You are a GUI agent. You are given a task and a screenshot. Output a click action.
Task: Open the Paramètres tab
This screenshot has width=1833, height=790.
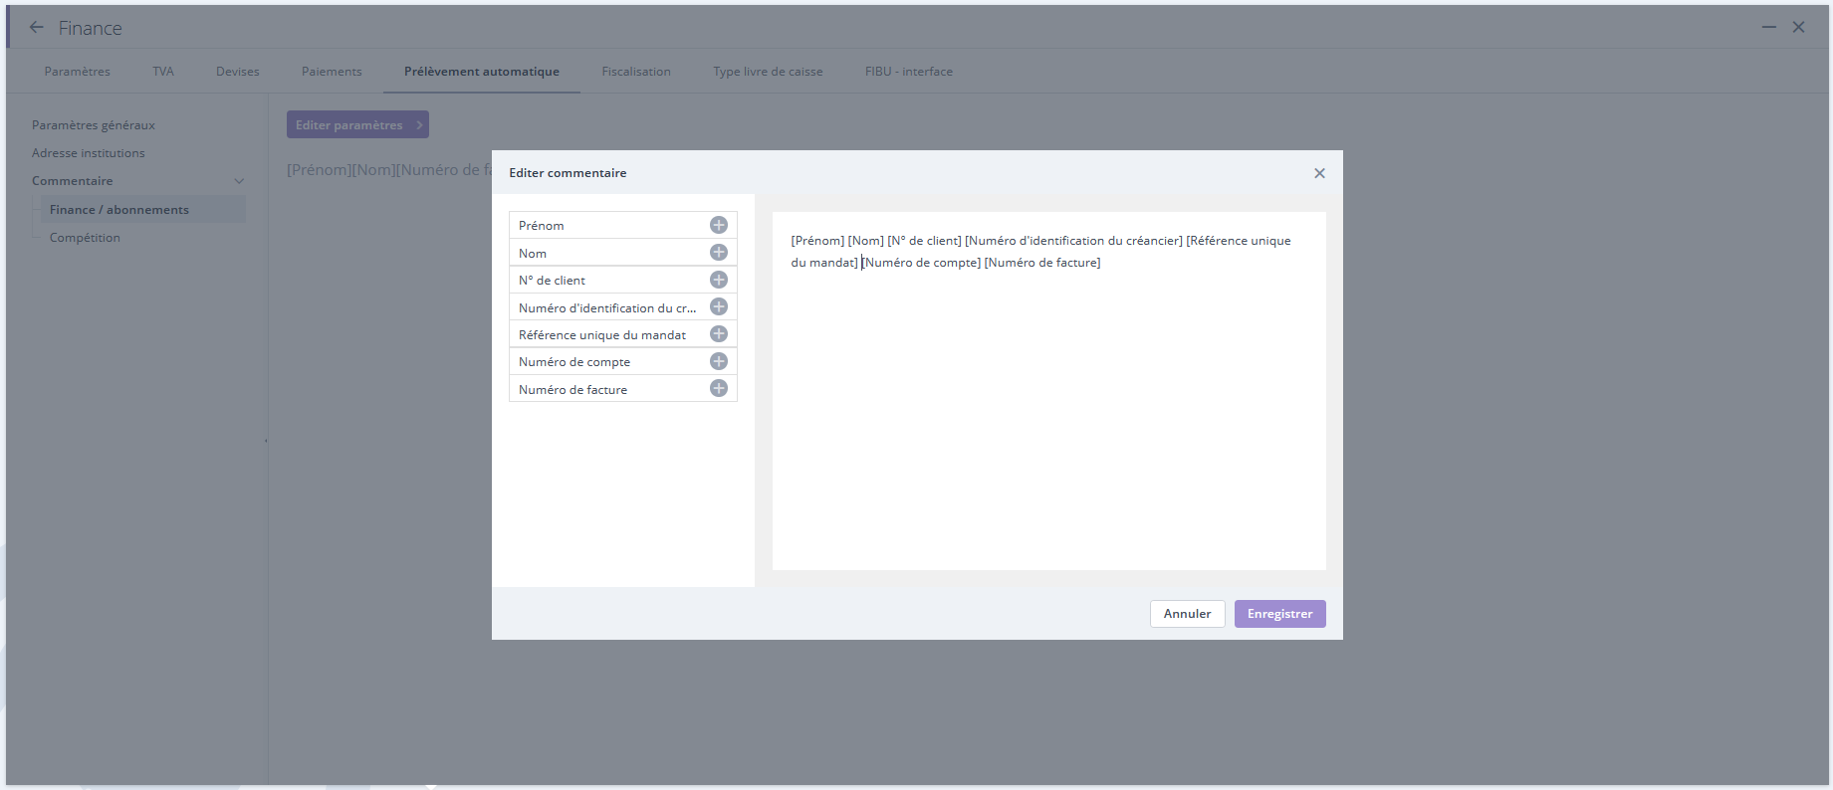78,72
